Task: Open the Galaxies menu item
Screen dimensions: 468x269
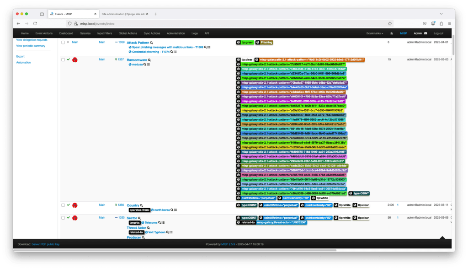Action: click(x=85, y=33)
